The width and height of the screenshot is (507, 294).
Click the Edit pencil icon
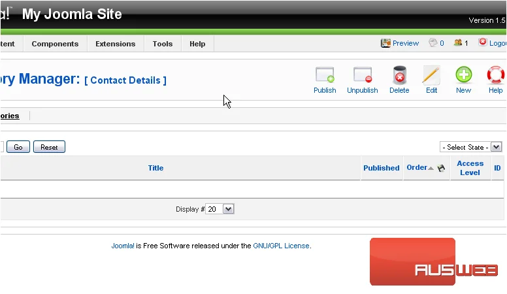(431, 75)
